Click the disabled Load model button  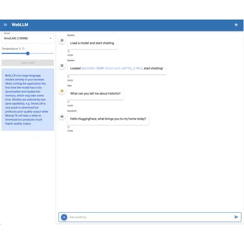coord(28,62)
